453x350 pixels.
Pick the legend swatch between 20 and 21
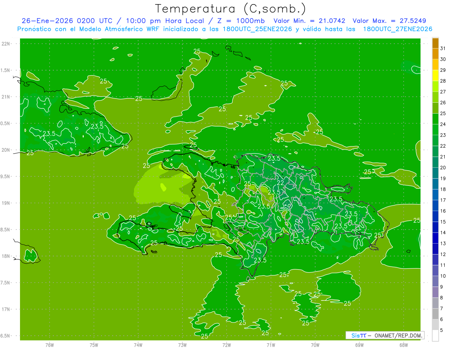[x=435, y=162]
